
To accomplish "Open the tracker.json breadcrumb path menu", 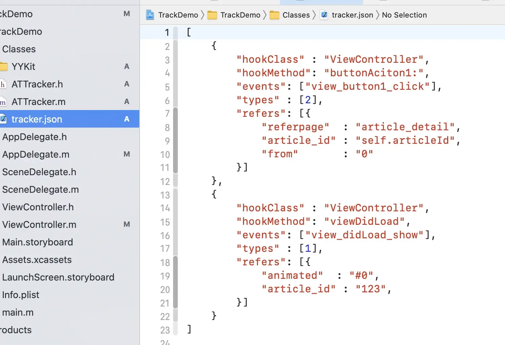I will click(x=352, y=15).
